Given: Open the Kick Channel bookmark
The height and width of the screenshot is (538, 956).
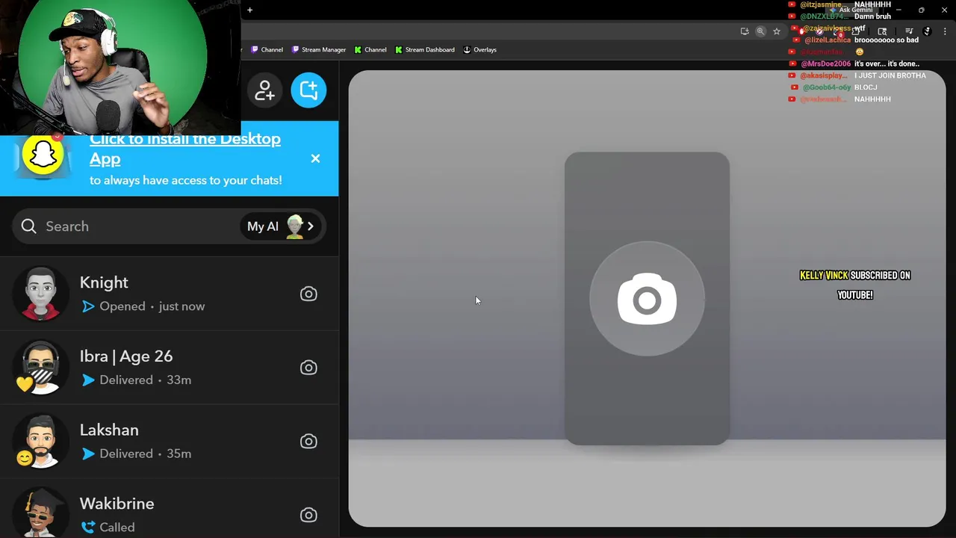Looking at the screenshot, I should (370, 49).
